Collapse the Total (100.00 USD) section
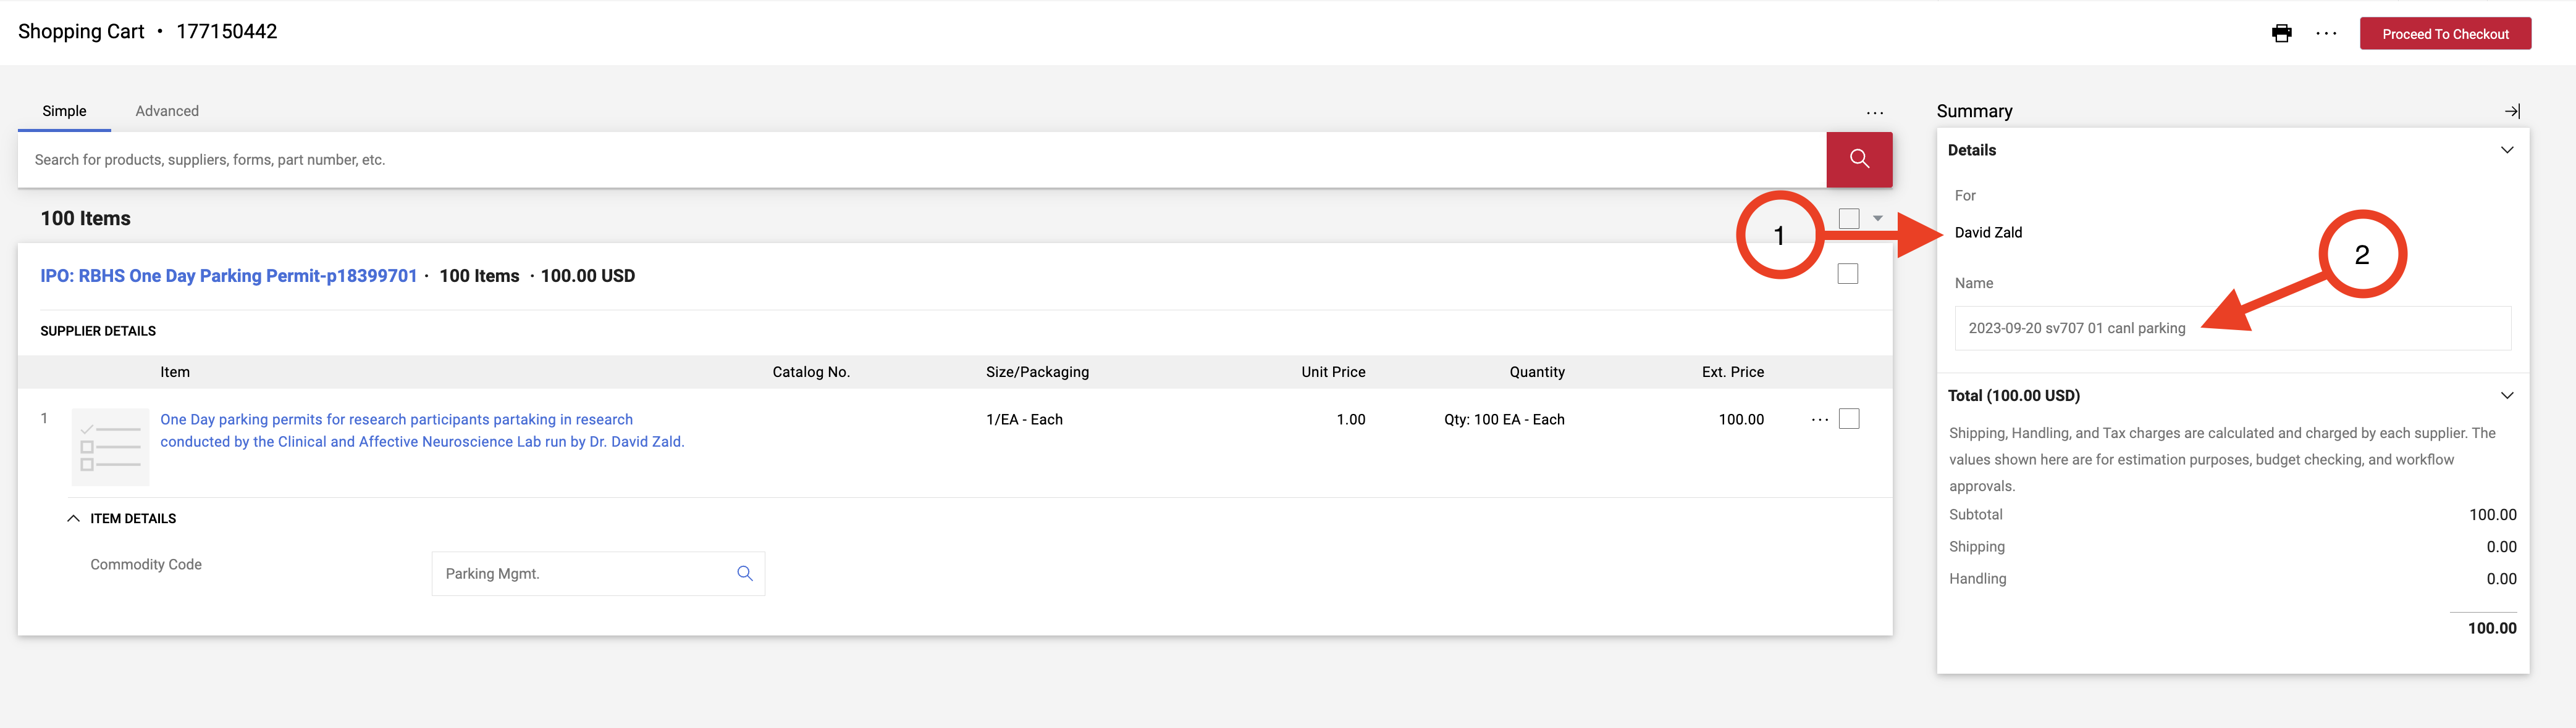This screenshot has height=728, width=2576. click(x=2506, y=395)
